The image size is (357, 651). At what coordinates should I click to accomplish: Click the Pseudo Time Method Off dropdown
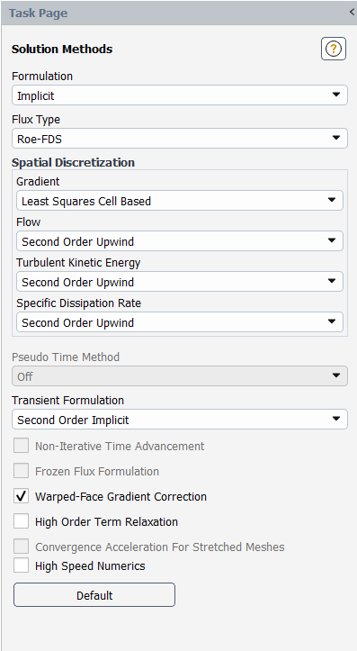180,376
